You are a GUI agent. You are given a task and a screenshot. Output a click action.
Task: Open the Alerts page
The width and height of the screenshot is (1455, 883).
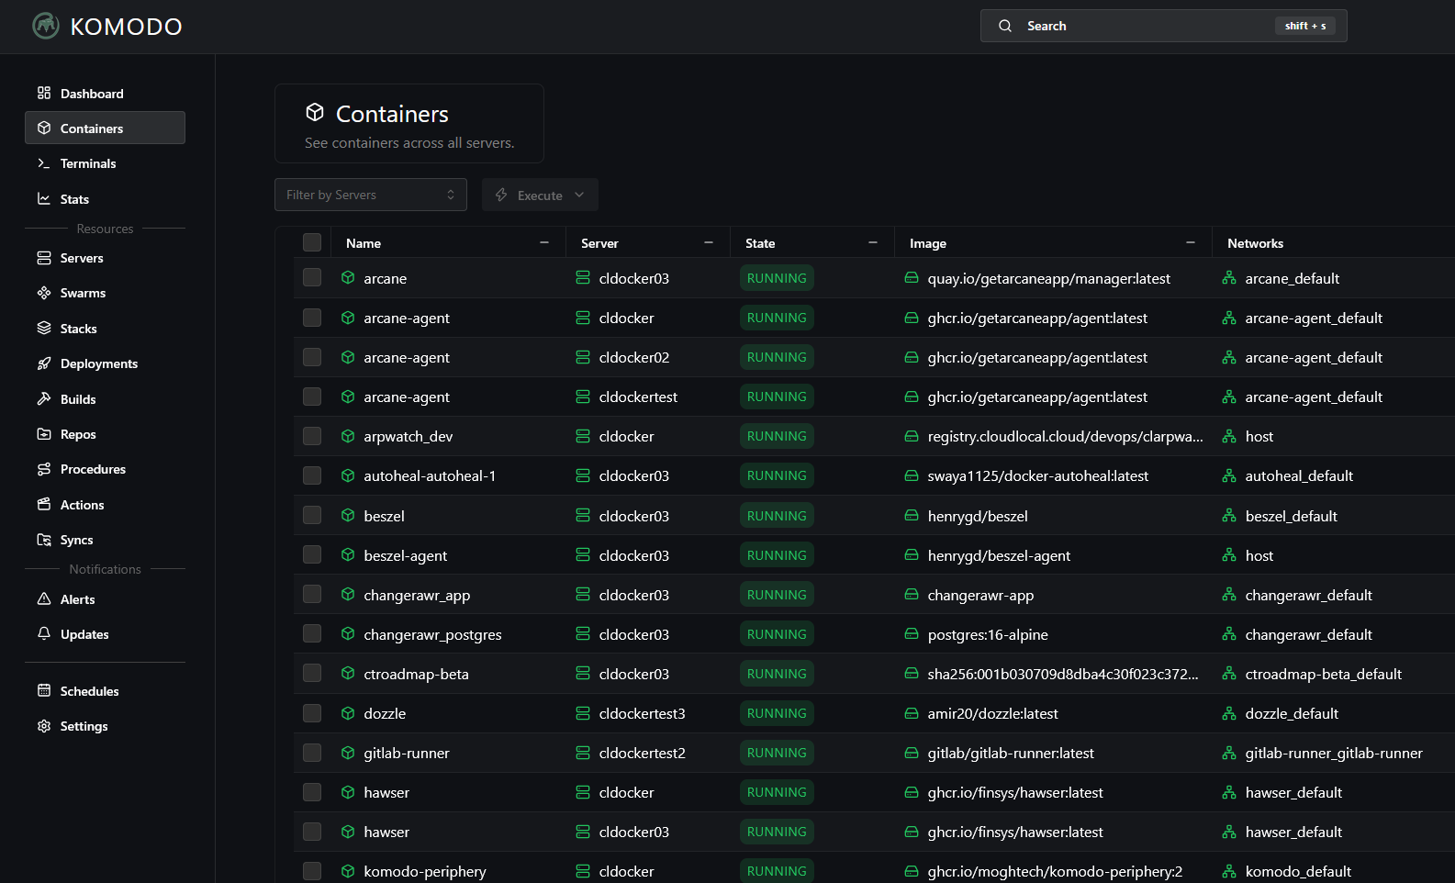point(105,599)
